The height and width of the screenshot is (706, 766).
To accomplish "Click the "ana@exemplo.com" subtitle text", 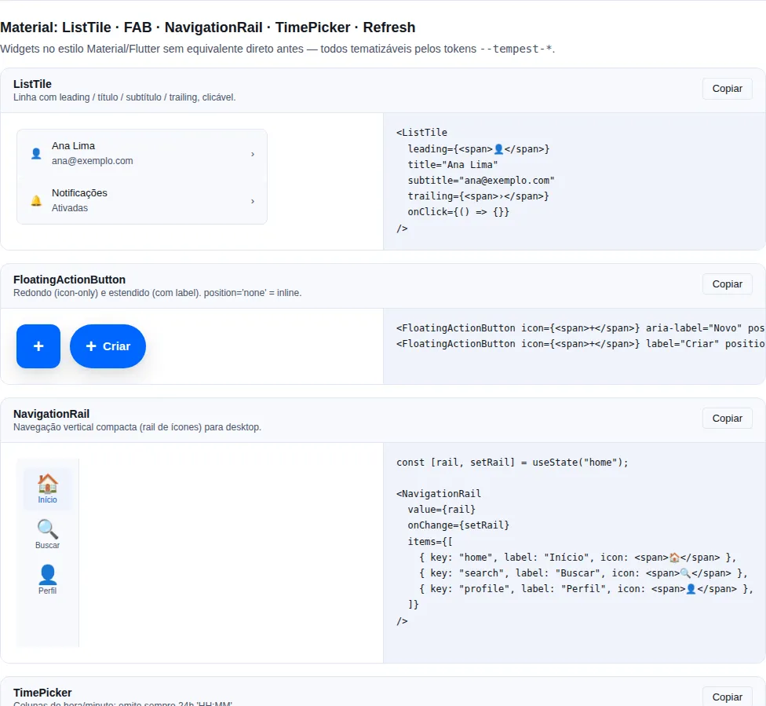I will (x=93, y=161).
